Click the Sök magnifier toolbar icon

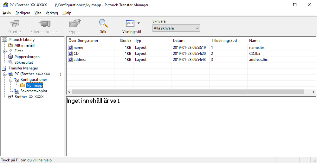tap(103, 23)
